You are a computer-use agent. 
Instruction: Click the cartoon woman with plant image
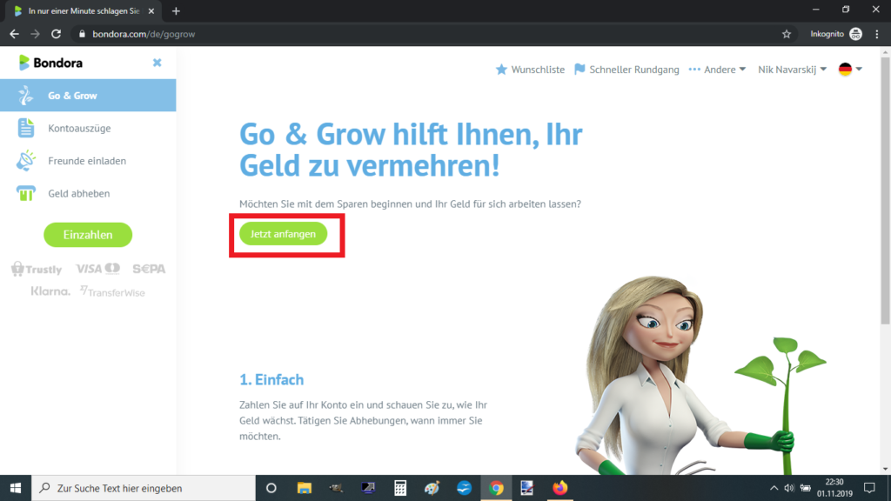click(x=699, y=375)
